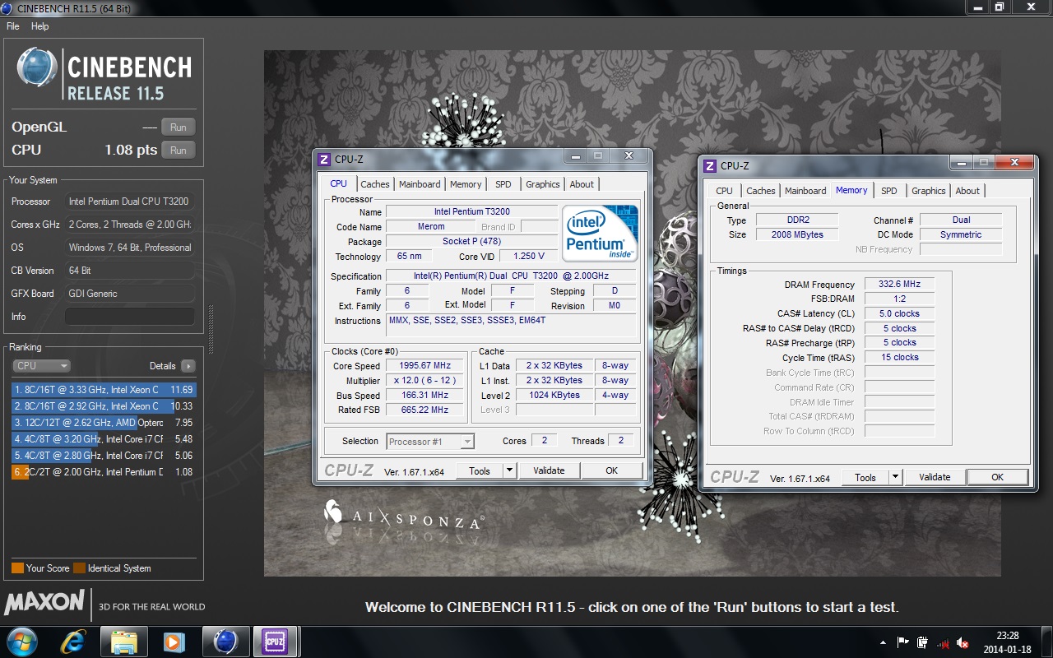The image size is (1053, 658).
Task: Show desktop button at taskbar end
Action: (x=1046, y=642)
